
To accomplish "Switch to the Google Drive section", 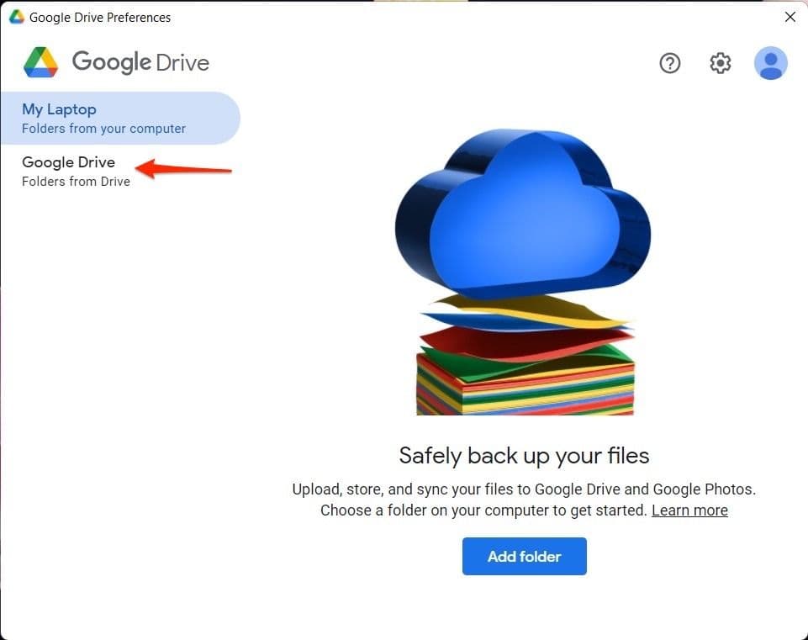I will pos(68,162).
